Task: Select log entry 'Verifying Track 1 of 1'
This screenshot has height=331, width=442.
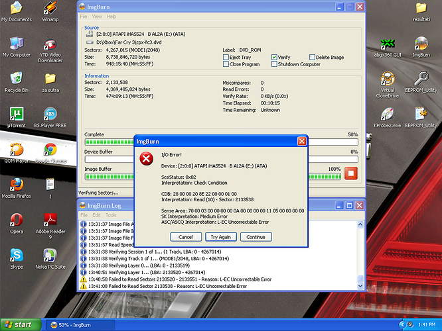Action: point(159,258)
